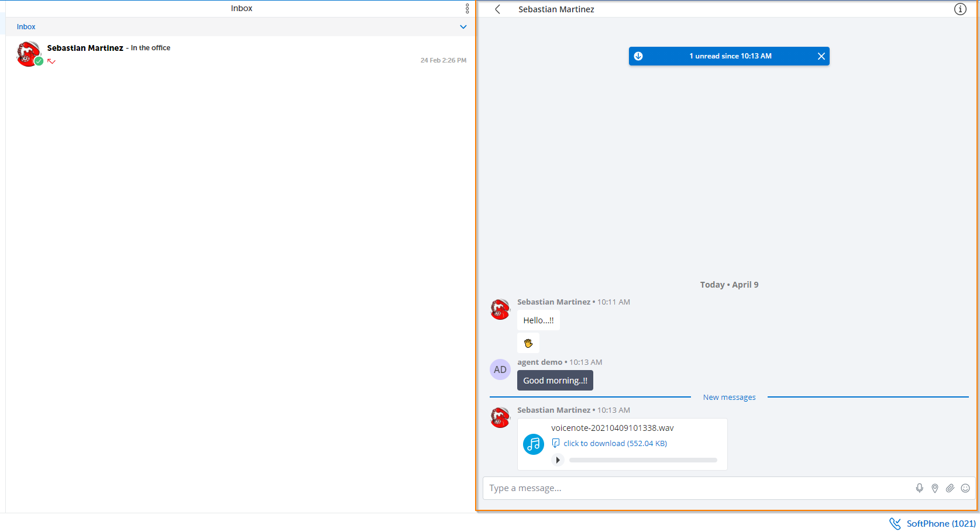This screenshot has height=532, width=980.
Task: Select Sebastian Martinez conversation in Inbox
Action: click(240, 54)
